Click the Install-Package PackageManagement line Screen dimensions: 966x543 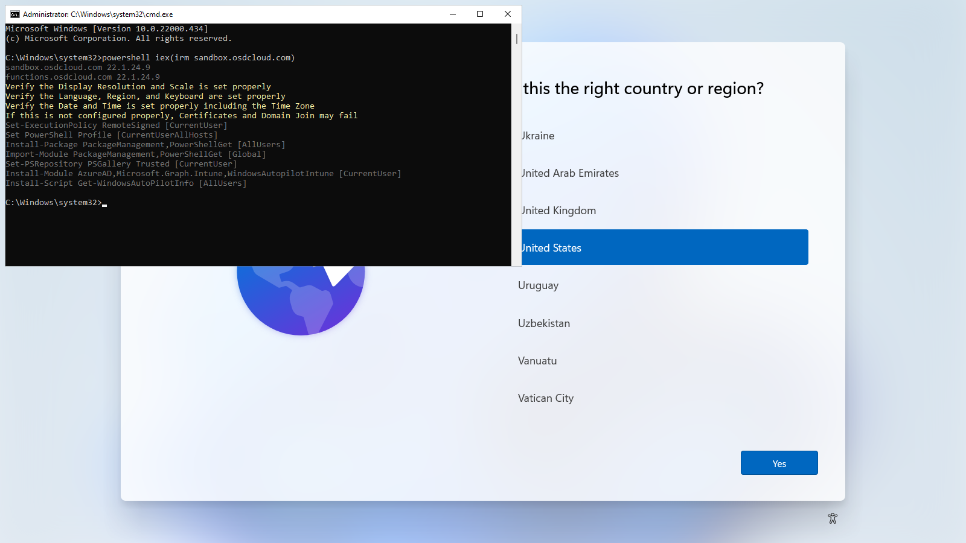146,145
